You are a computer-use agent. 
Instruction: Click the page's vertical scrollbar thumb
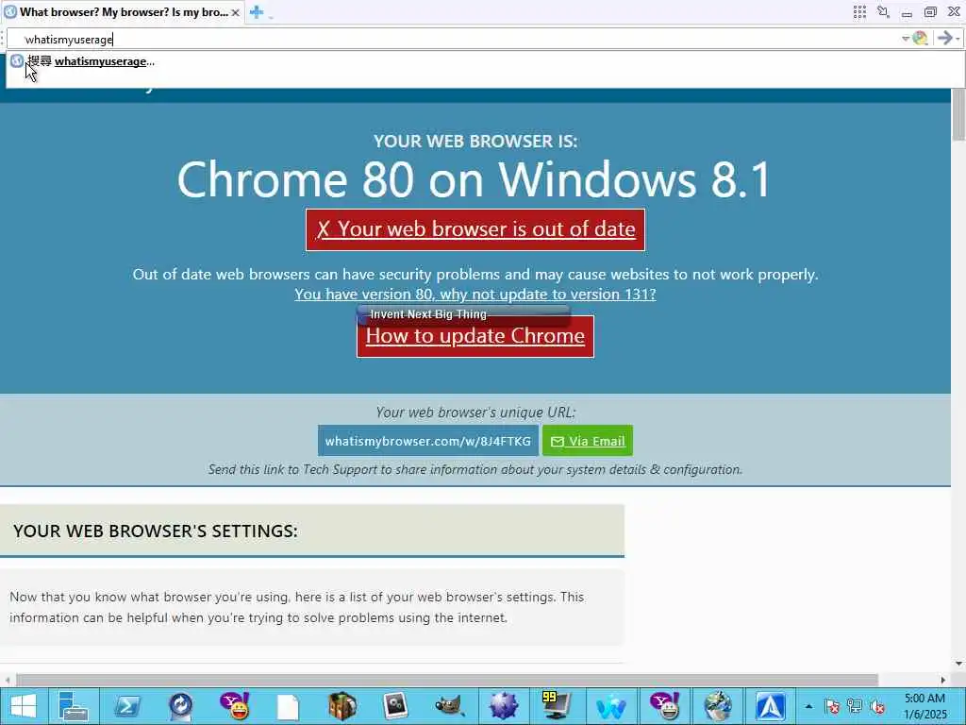958,114
